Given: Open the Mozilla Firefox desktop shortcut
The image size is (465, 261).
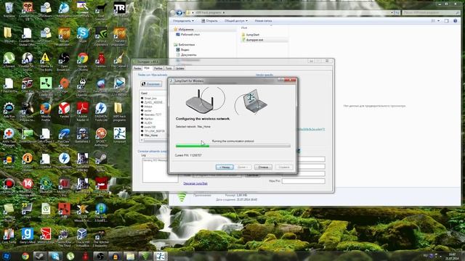Looking at the screenshot, I should tap(46, 111).
